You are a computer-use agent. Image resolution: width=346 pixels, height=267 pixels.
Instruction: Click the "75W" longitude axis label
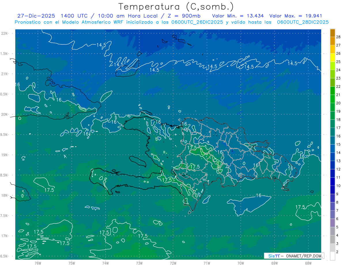(72, 263)
